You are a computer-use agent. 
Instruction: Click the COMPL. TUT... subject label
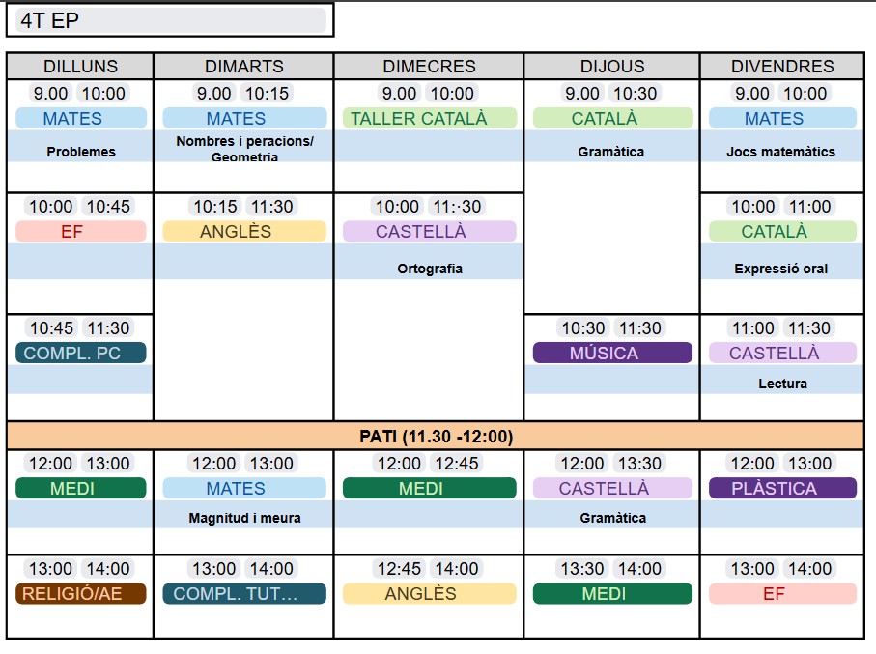click(244, 594)
